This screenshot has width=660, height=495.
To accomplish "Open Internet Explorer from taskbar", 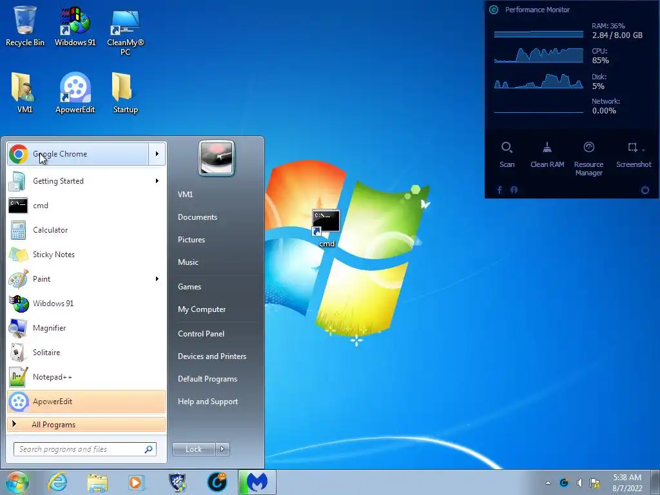I will click(57, 482).
